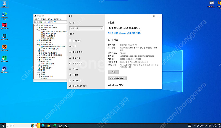Viewport: 221px width, 128px height.
Task: Open the clock and date in taskbar
Action: click(217, 126)
